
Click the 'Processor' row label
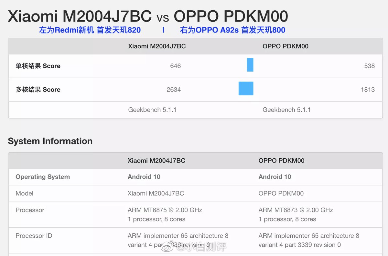tap(30, 210)
